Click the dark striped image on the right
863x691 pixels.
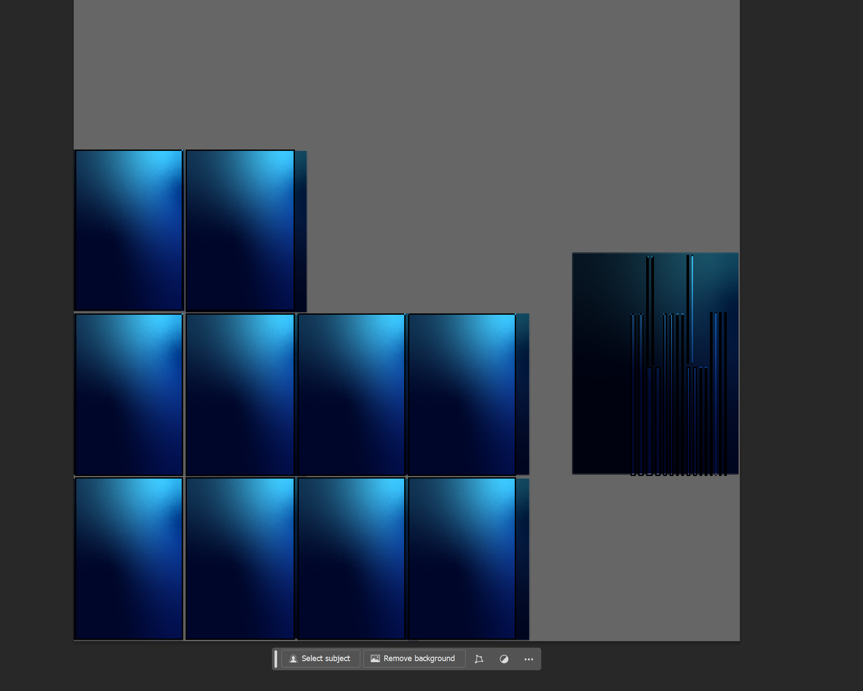pos(655,363)
